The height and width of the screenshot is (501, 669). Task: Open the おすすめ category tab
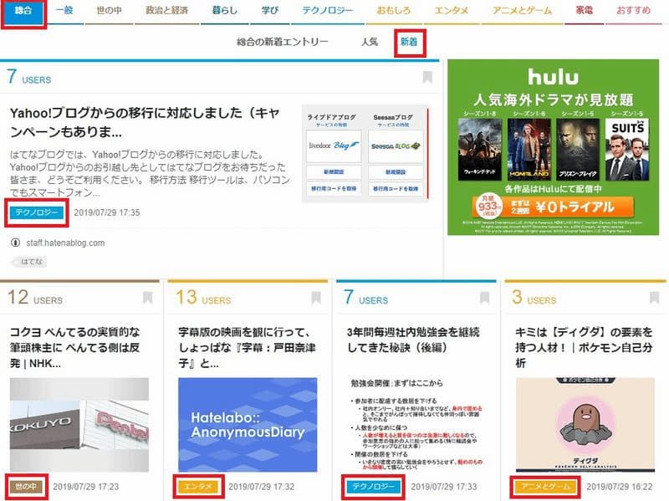633,11
